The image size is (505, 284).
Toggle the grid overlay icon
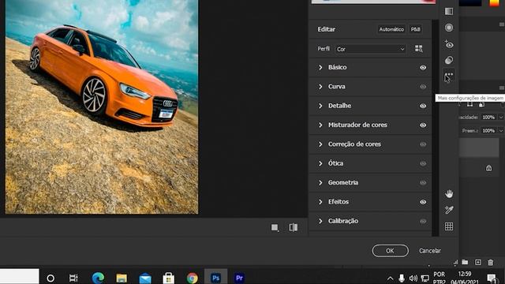[x=449, y=226]
